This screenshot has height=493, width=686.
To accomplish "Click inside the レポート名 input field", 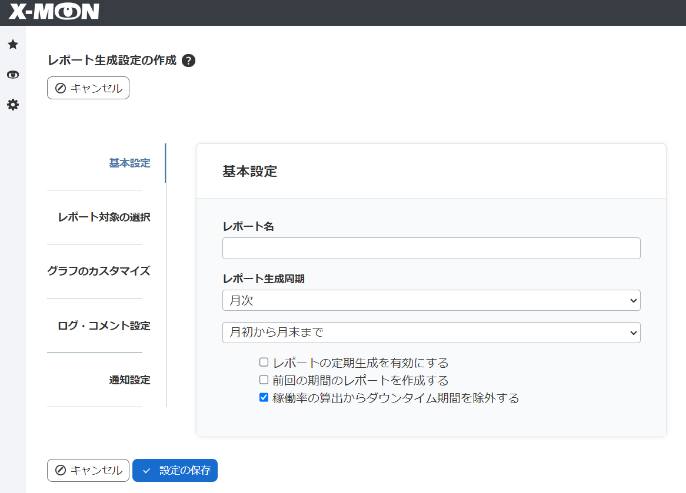I will (x=431, y=248).
